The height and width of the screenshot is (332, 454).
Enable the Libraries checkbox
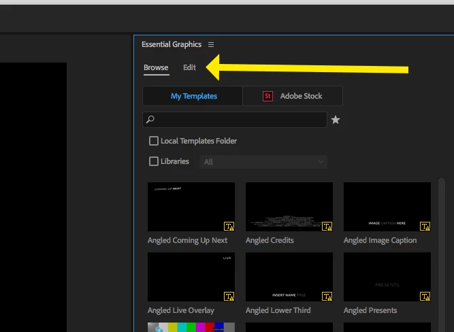coord(153,161)
